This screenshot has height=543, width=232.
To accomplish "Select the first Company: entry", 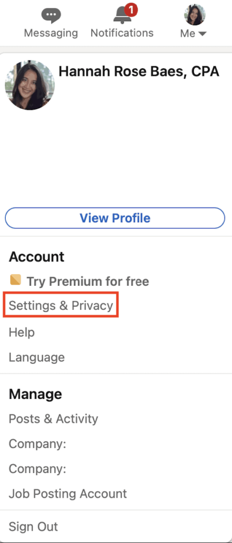I will point(37,444).
